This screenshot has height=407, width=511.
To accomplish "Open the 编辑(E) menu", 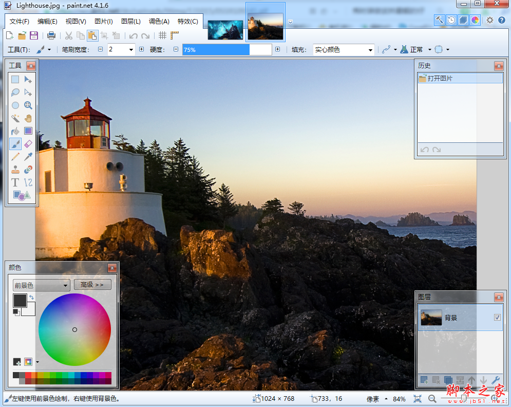I will (47, 22).
